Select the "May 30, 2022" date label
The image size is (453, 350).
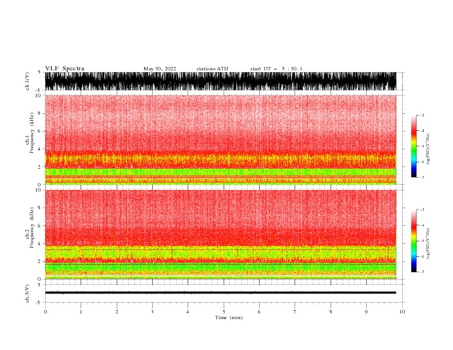(x=160, y=69)
